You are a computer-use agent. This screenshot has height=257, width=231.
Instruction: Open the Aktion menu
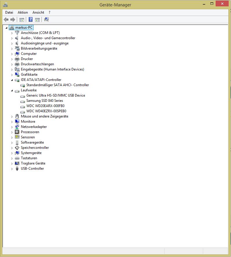coord(23,12)
